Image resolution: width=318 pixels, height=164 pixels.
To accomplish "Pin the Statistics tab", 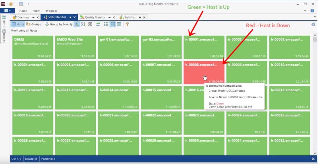I will click(140, 18).
